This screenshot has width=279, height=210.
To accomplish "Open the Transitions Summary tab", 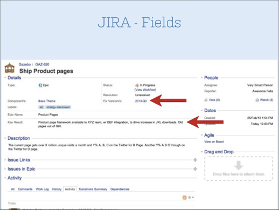I will click(93, 189).
